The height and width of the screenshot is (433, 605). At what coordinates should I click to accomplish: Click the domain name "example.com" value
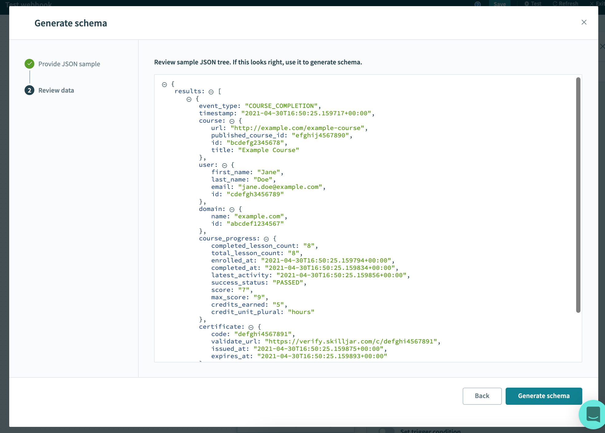(259, 216)
